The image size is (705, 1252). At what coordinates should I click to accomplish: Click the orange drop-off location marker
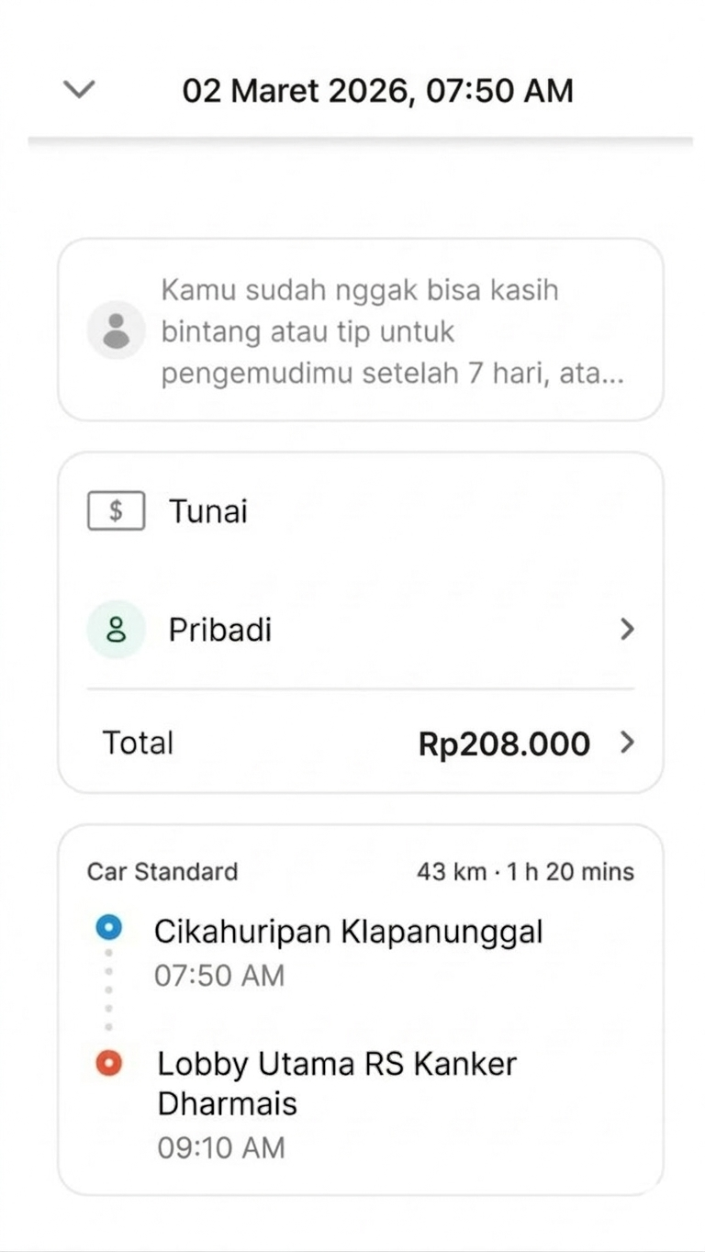pos(108,1064)
